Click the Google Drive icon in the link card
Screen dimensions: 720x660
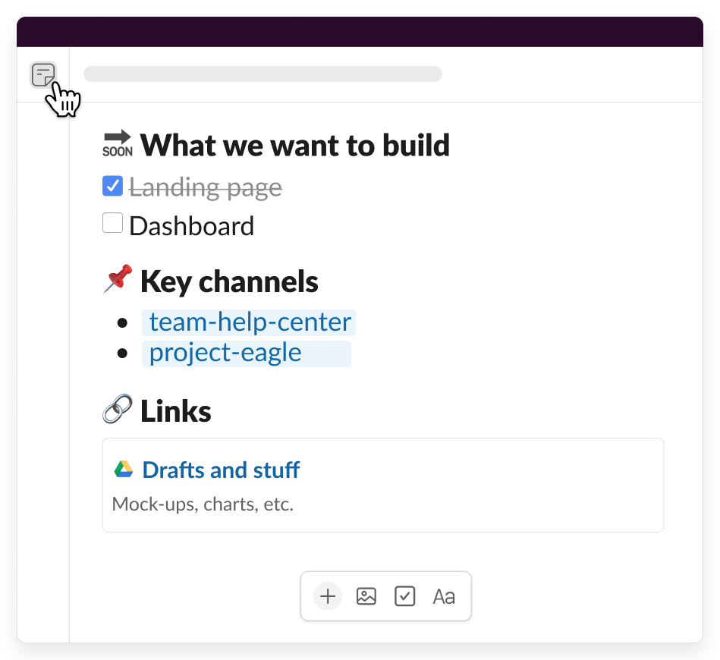tap(124, 470)
